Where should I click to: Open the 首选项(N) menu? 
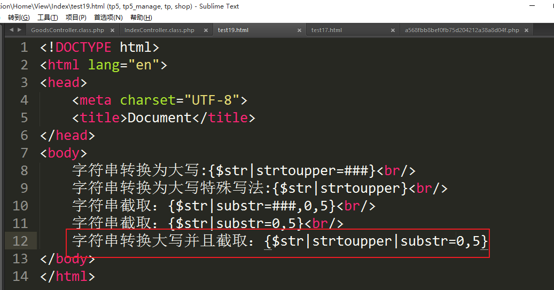coord(108,18)
